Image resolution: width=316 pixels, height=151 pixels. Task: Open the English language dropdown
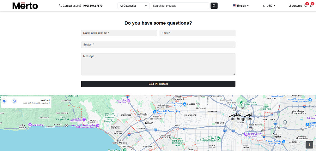click(241, 6)
